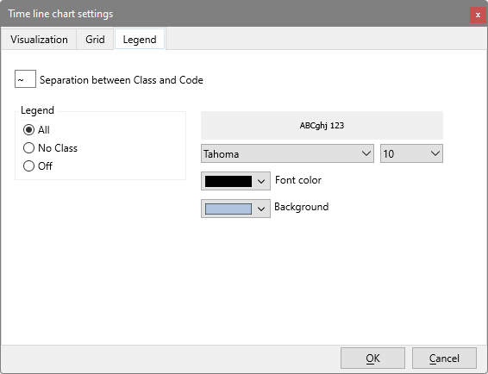Image resolution: width=488 pixels, height=374 pixels.
Task: Click the font size chevron arrow
Action: click(435, 153)
